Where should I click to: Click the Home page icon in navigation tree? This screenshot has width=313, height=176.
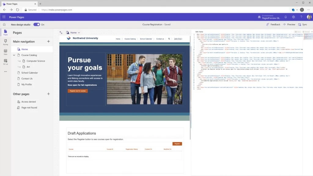pos(19,49)
